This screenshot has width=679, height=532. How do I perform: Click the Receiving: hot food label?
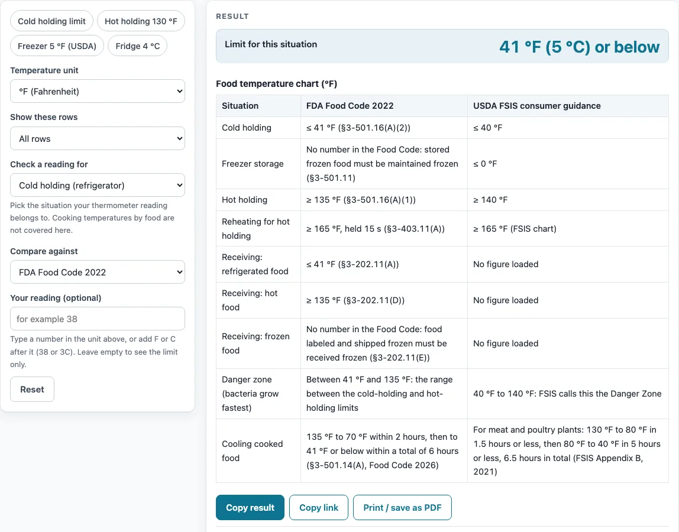(x=258, y=300)
